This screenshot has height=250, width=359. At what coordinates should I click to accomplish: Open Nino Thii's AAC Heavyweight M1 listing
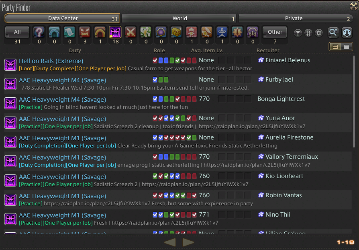click(x=177, y=219)
